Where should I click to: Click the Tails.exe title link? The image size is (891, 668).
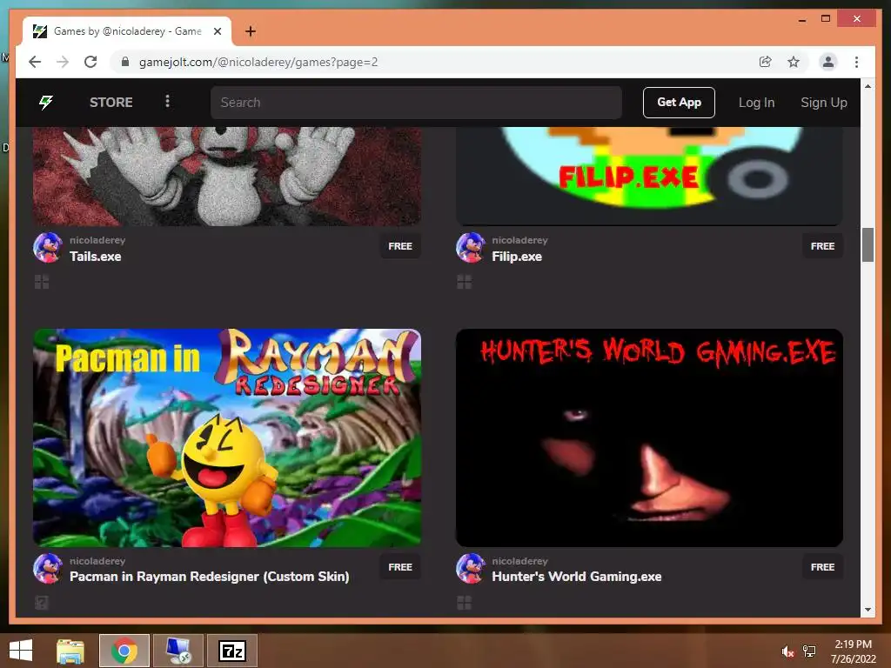point(96,257)
